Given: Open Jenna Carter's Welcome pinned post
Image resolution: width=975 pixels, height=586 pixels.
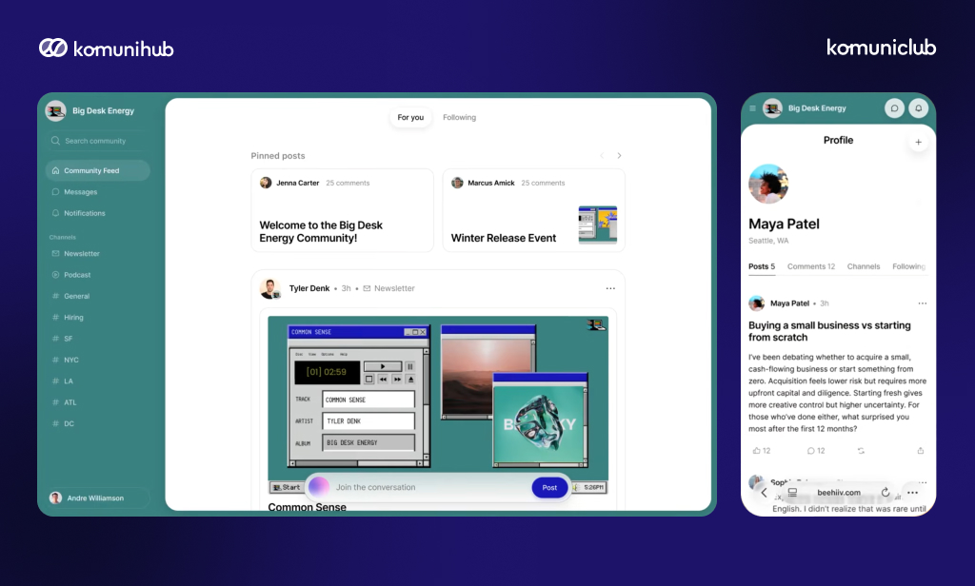Looking at the screenshot, I should coord(342,210).
